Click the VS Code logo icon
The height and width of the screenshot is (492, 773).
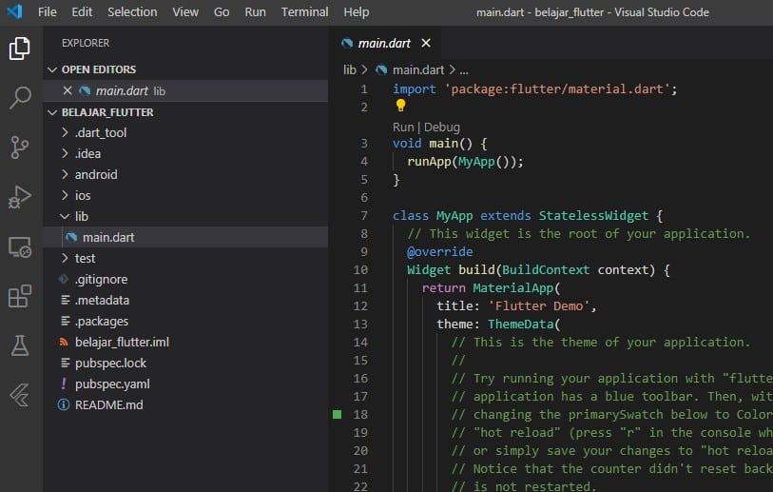(14, 11)
